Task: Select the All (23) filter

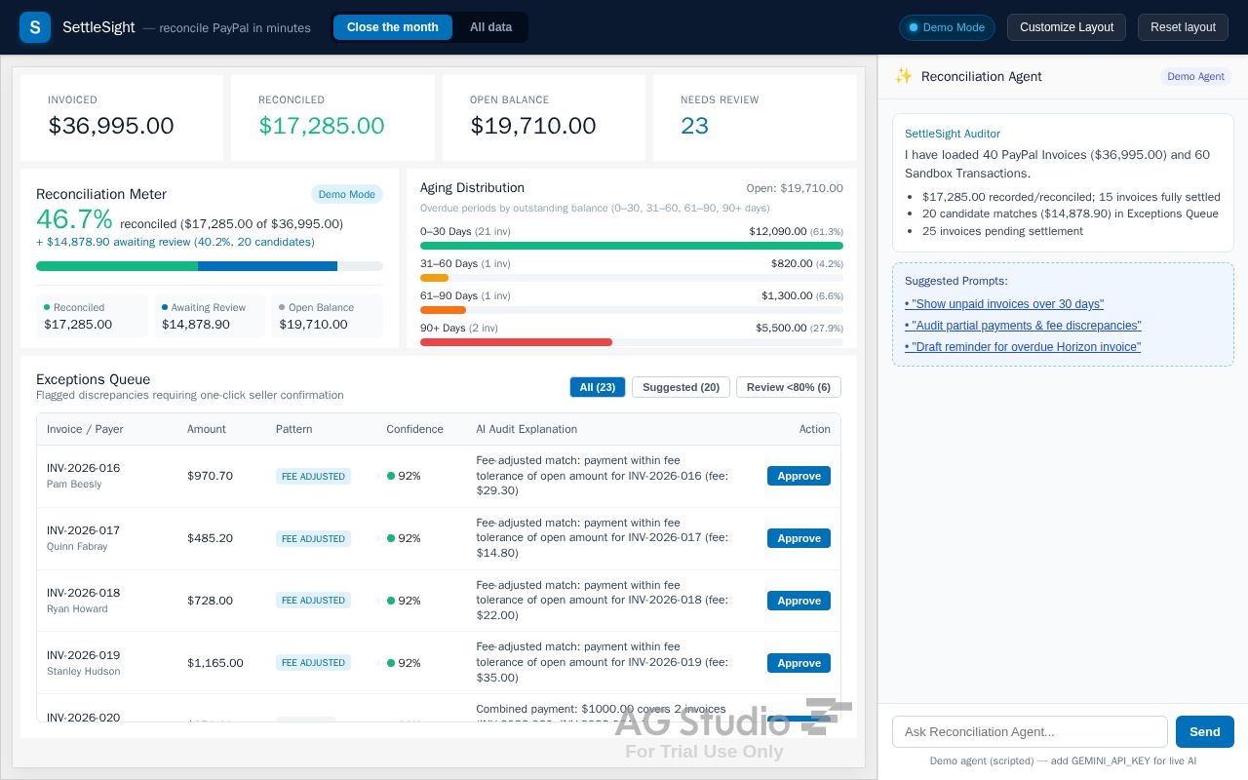Action: 598,387
